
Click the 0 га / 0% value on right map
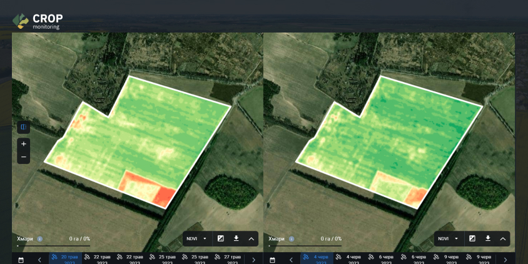pos(332,239)
